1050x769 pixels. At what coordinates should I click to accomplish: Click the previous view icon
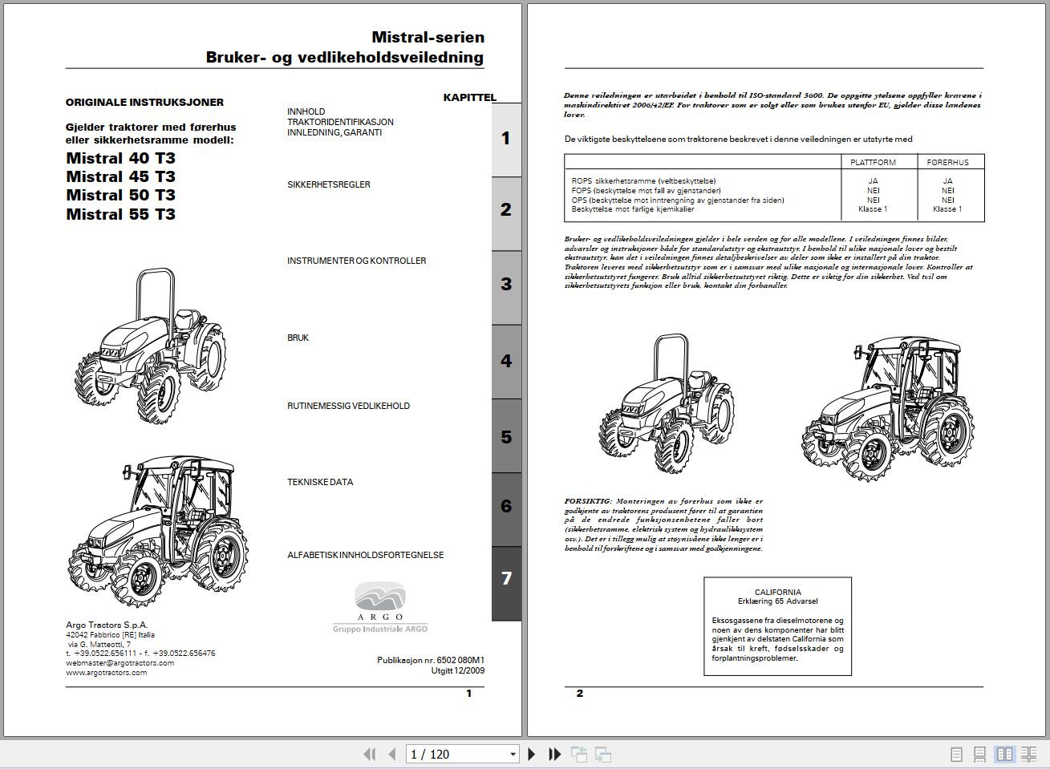[x=578, y=754]
